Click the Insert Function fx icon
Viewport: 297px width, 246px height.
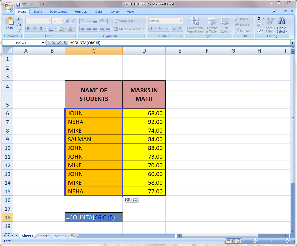[65, 43]
